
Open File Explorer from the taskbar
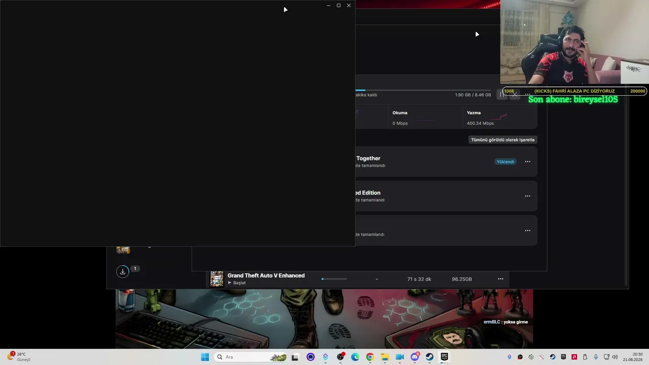pyautogui.click(x=385, y=357)
